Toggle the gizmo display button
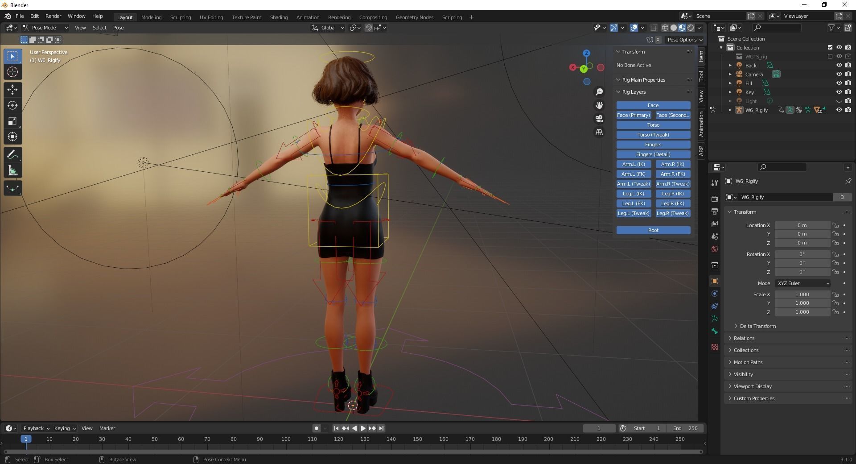 [x=614, y=28]
